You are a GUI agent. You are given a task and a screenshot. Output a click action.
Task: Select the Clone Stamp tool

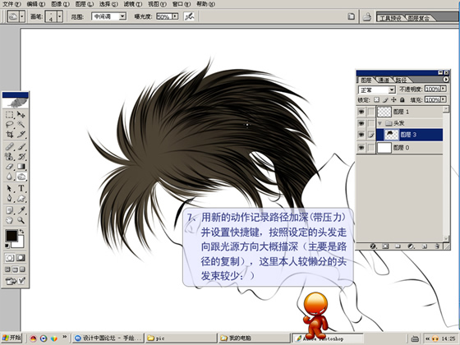(10, 156)
